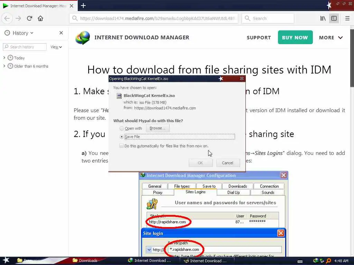
Task: Close the History sidebar
Action: point(61,33)
